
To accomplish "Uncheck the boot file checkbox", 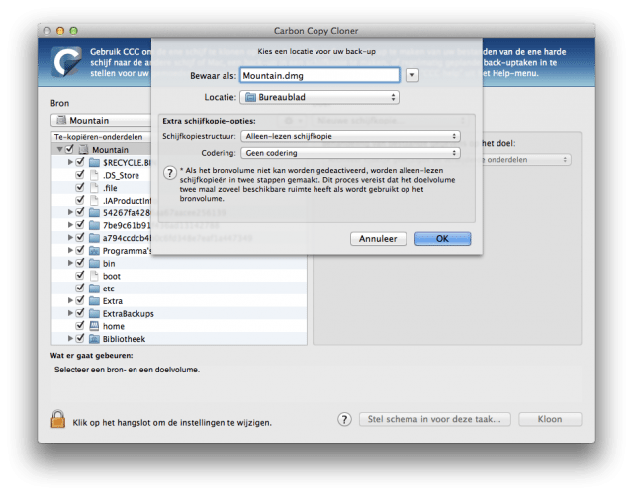I will (x=80, y=276).
